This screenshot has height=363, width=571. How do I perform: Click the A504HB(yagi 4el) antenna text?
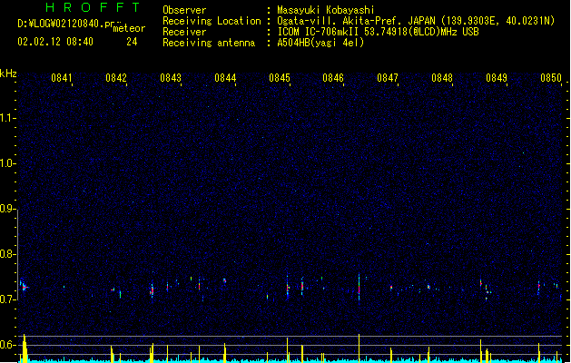pos(320,43)
